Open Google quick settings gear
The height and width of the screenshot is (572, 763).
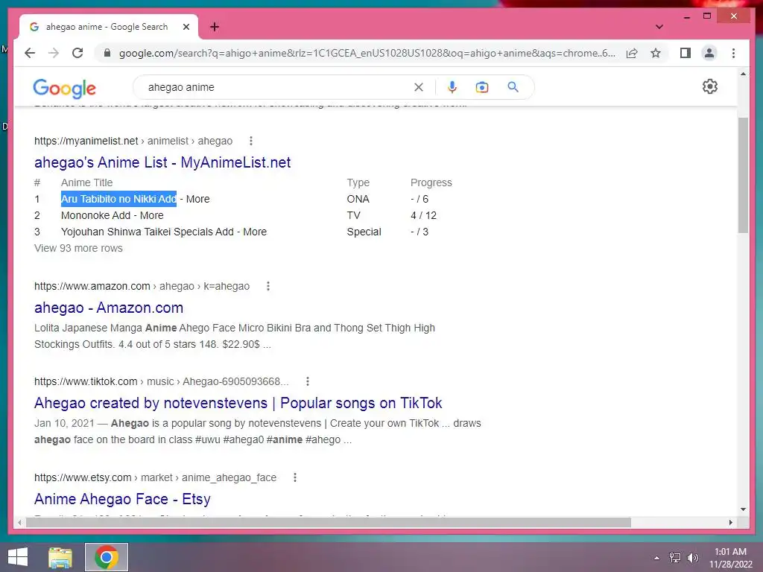(x=710, y=86)
